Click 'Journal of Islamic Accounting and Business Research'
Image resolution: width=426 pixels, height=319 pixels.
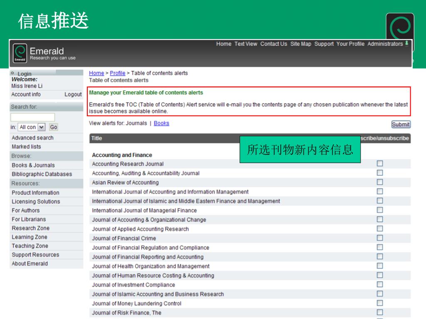tap(158, 294)
